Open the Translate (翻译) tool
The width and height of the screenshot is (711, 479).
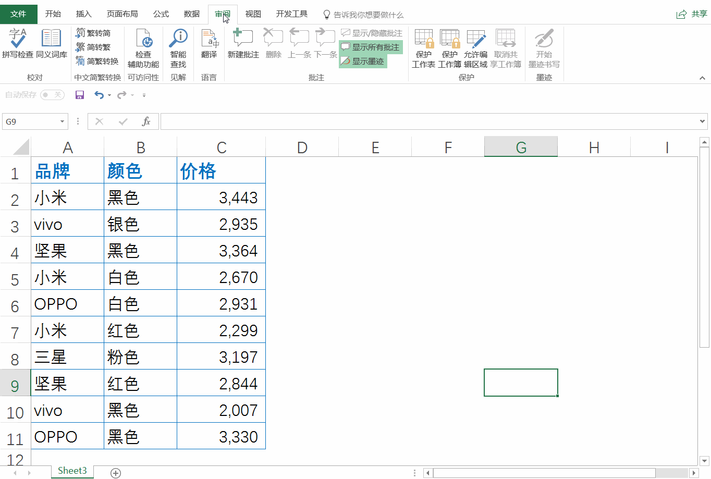pos(209,44)
